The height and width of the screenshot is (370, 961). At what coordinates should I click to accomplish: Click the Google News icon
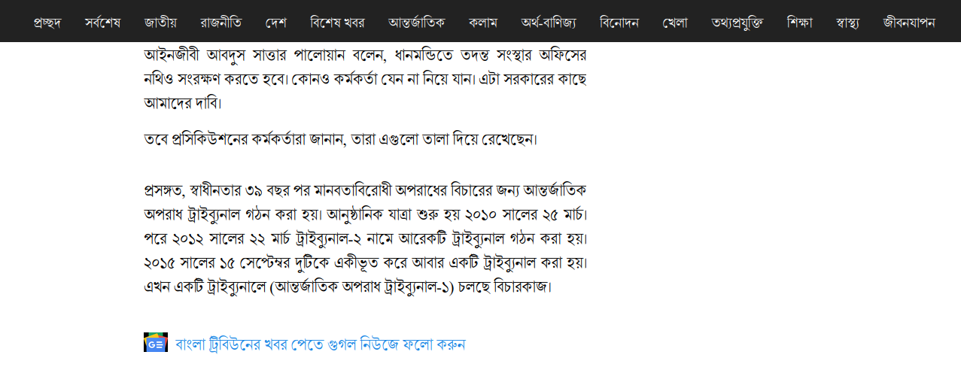156,342
